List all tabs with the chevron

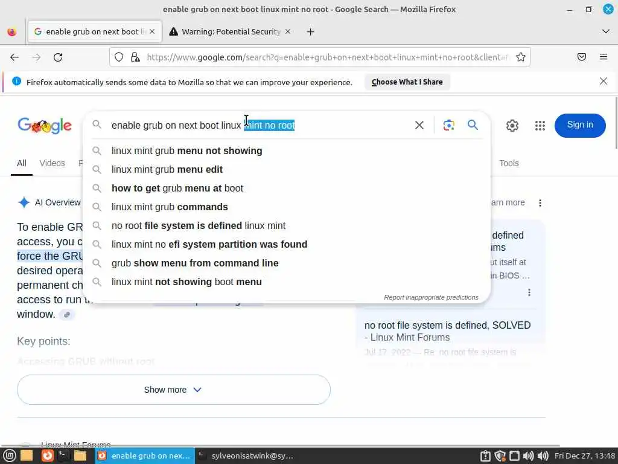[x=605, y=31]
